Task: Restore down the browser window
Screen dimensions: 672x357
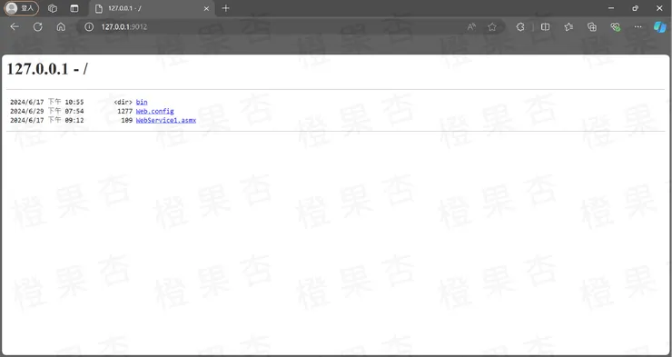Action: click(x=635, y=8)
